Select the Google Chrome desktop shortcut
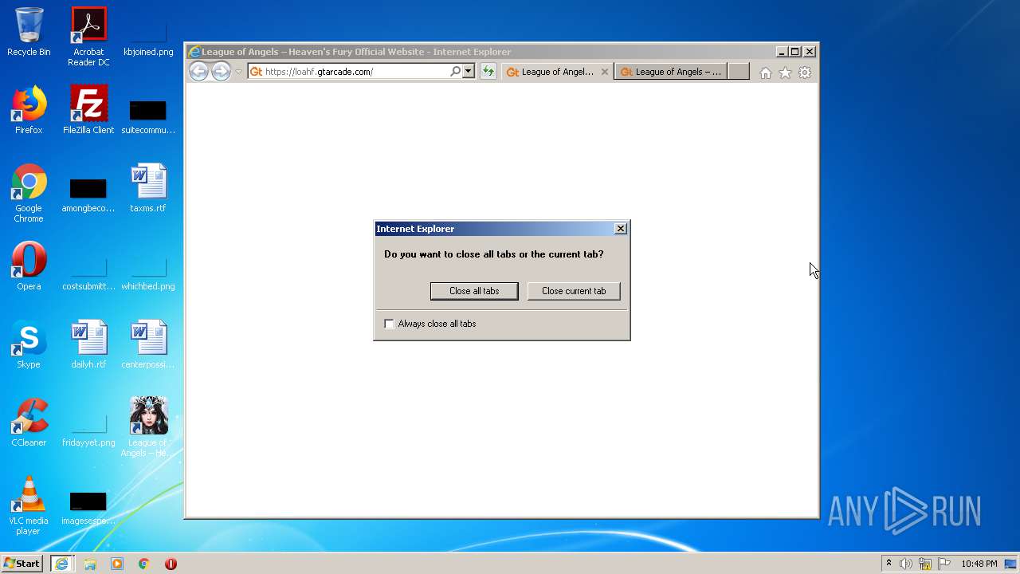The width and height of the screenshot is (1020, 574). (x=29, y=193)
